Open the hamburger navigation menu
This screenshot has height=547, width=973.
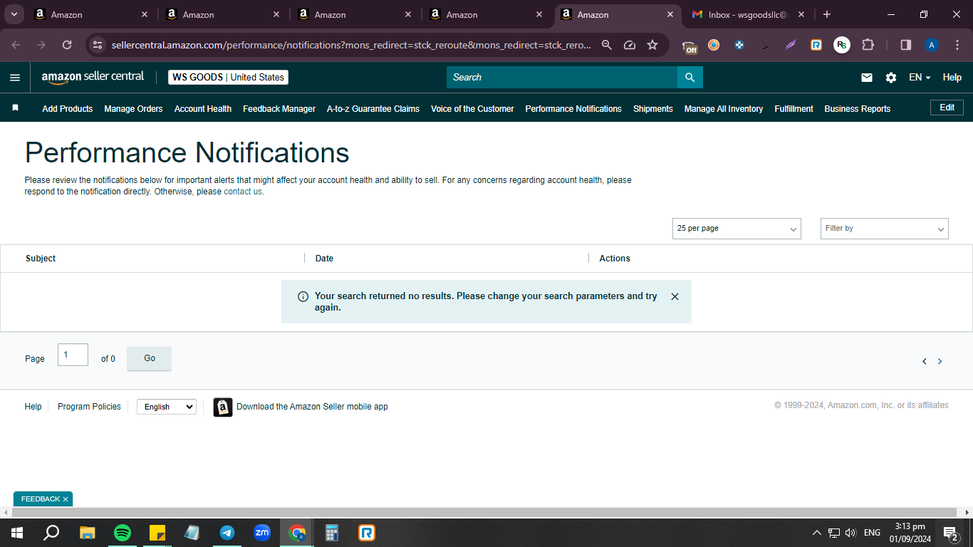coord(15,78)
